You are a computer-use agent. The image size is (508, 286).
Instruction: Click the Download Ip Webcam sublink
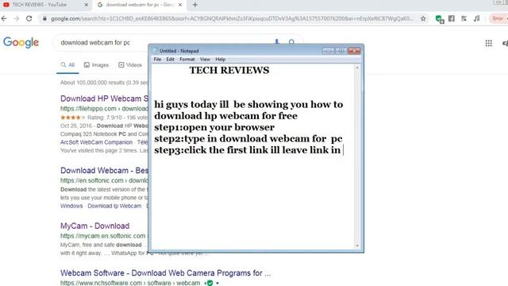pos(114,206)
